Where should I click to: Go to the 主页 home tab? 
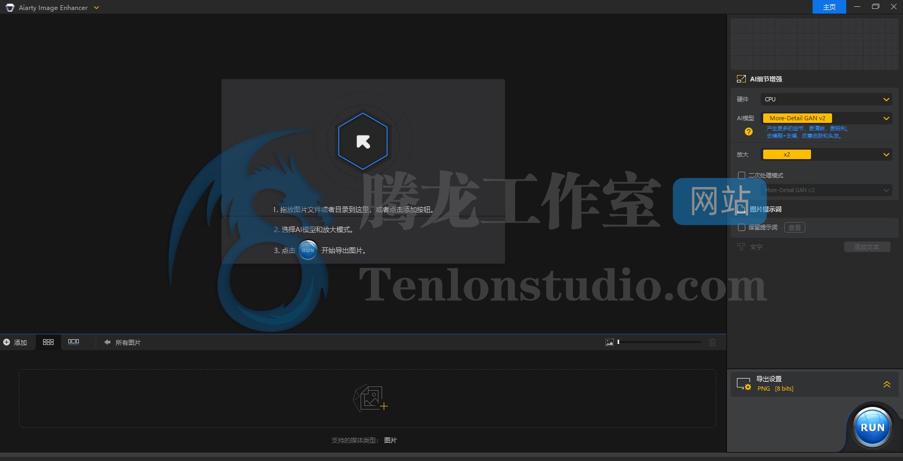[x=829, y=7]
